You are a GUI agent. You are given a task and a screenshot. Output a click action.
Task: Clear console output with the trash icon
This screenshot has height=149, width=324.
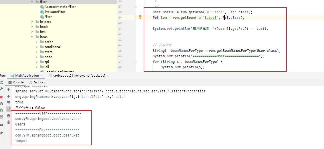[x=9, y=122]
